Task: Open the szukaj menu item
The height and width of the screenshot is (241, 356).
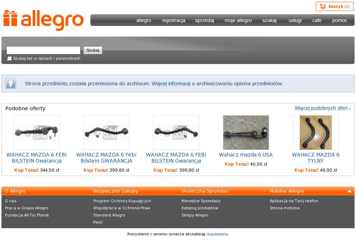Action: (x=269, y=20)
